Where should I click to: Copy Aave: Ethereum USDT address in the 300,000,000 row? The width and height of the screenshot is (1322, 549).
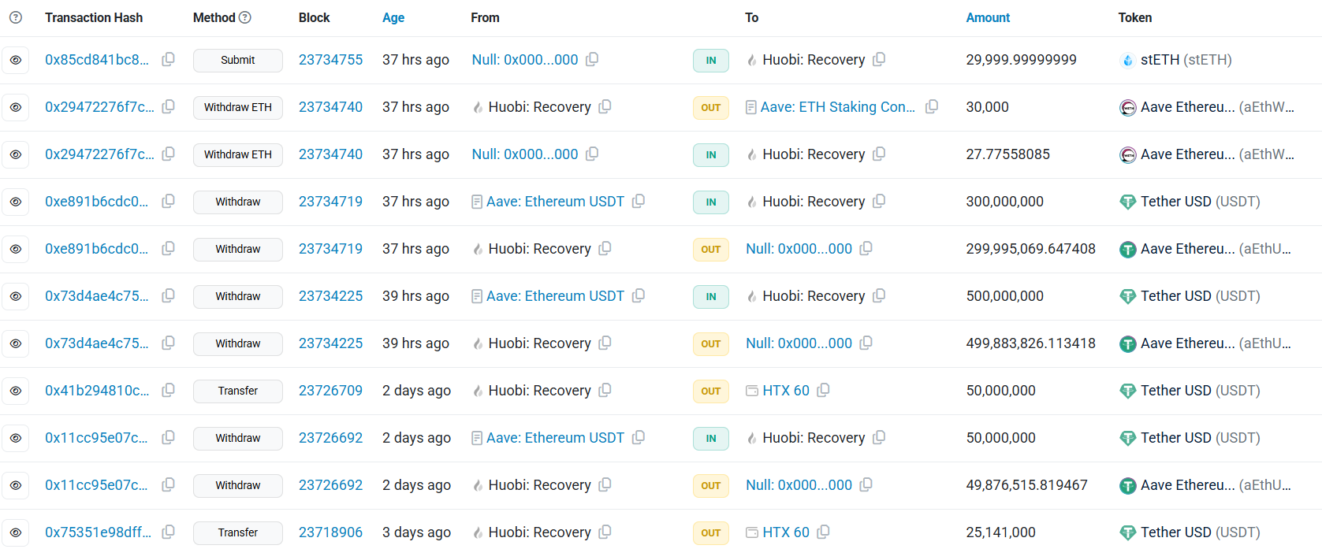639,201
